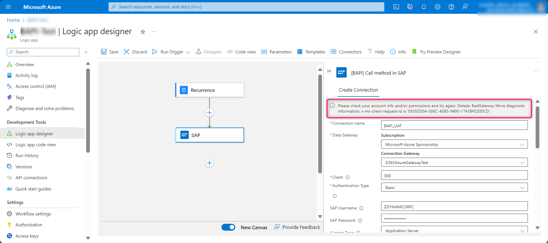Viewport: 548px width, 243px height.
Task: Open more options next to the title star
Action: pyautogui.click(x=154, y=32)
